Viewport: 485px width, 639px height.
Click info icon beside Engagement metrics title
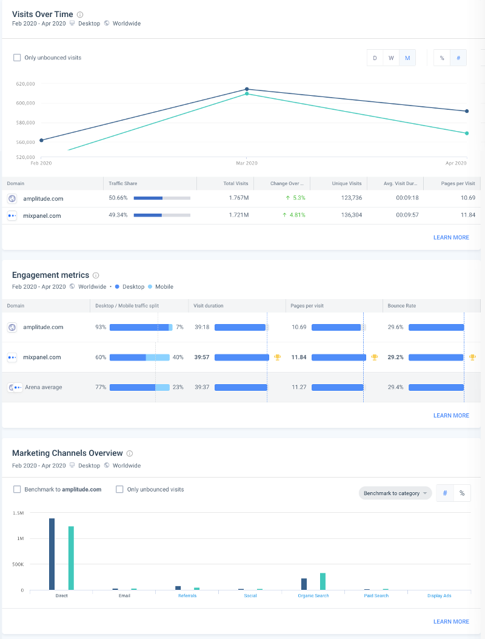point(96,276)
